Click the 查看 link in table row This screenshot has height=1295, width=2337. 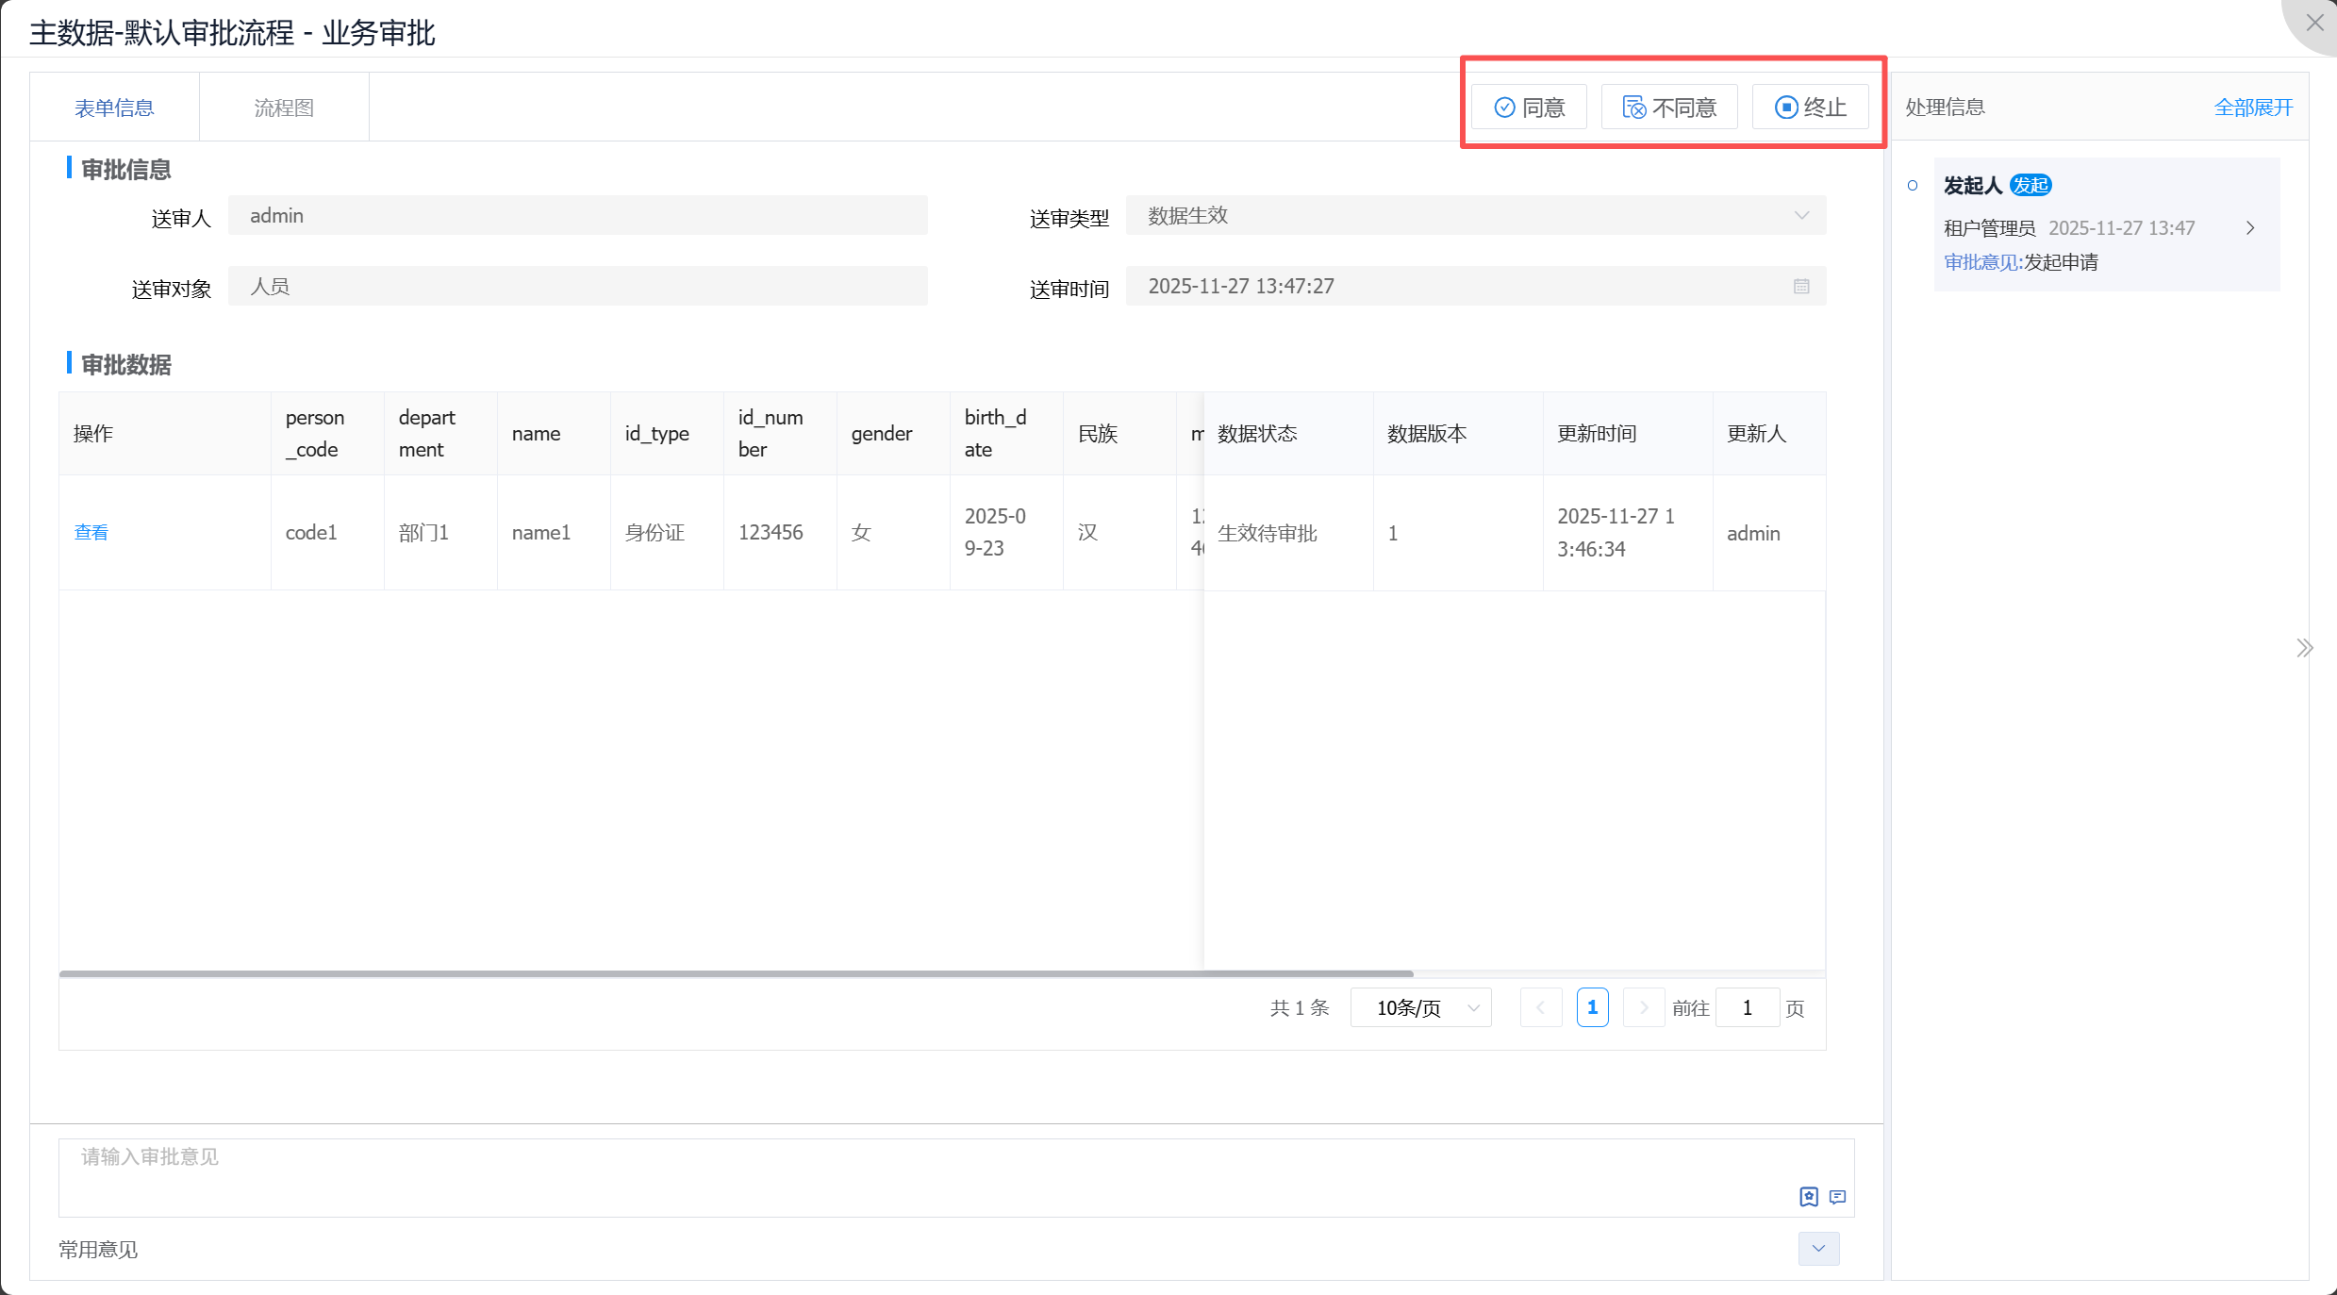91,532
